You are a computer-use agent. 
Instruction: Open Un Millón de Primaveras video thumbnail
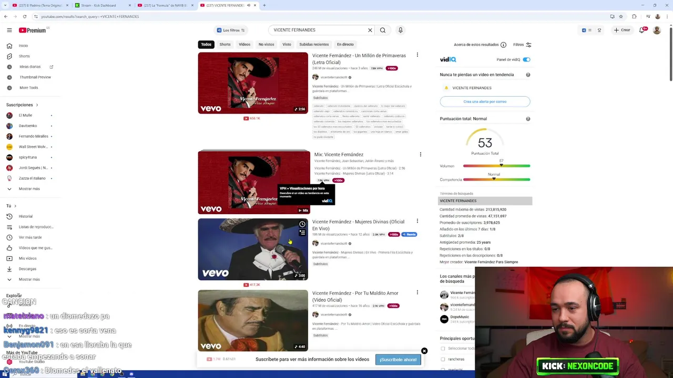(x=253, y=83)
